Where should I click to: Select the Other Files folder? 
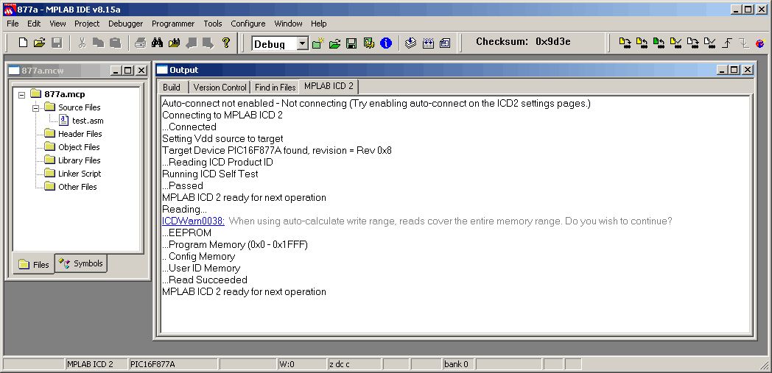click(x=77, y=188)
